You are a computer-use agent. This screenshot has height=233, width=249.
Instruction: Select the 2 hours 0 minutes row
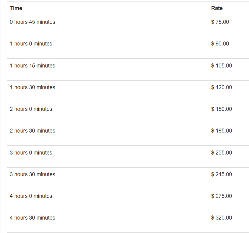(31, 109)
